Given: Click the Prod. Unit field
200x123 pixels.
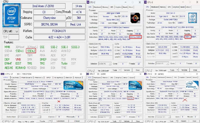Looking at the screenshot, I should (x=76, y=24).
